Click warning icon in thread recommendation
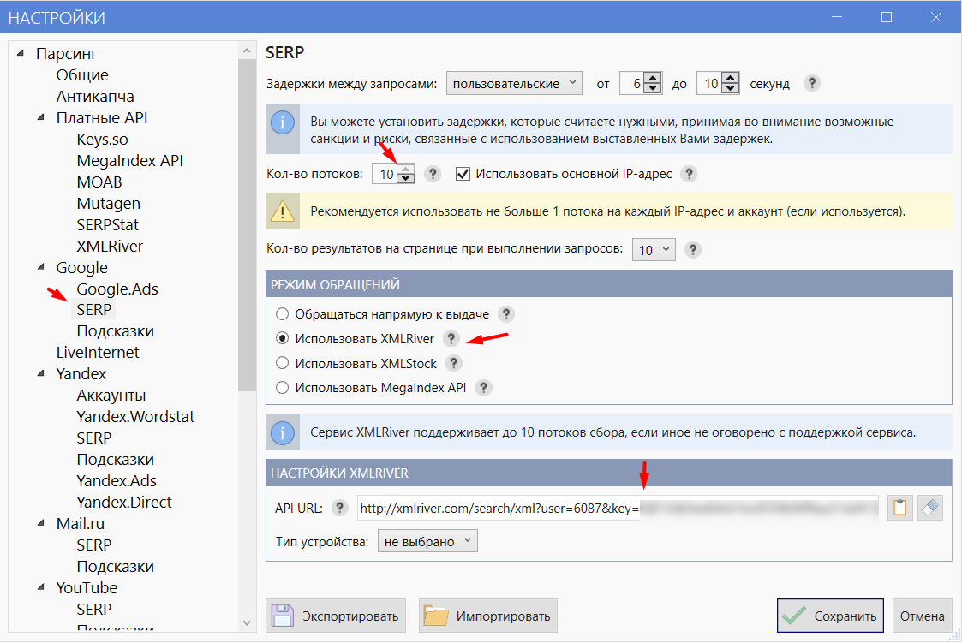962x643 pixels. [282, 211]
